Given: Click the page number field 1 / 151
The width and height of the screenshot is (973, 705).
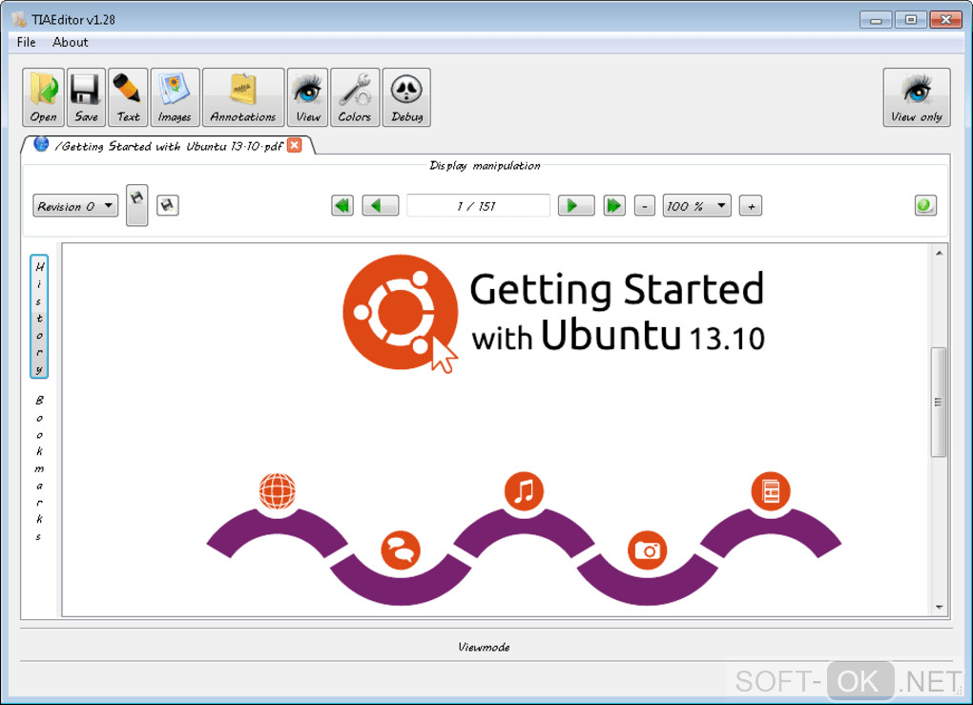Looking at the screenshot, I should [x=478, y=206].
